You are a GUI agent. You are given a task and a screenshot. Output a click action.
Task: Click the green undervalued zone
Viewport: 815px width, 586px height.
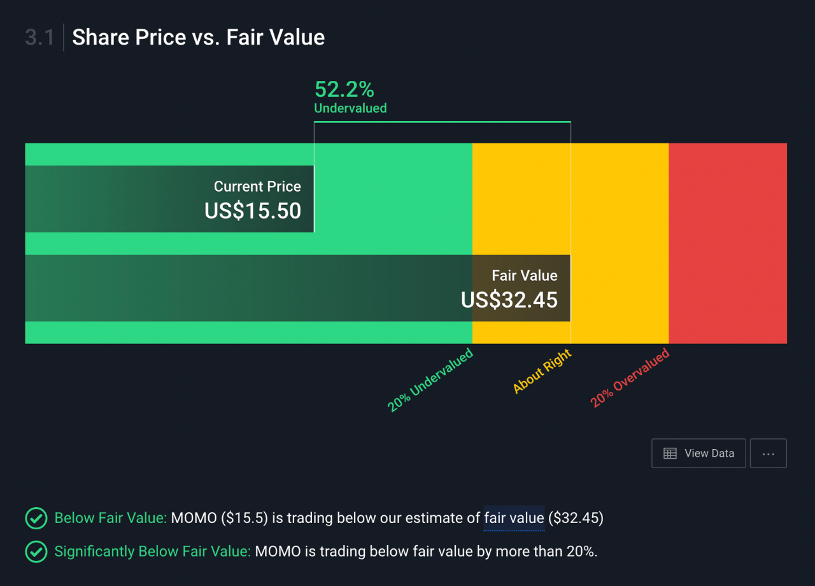click(x=392, y=191)
